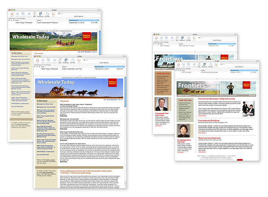Toggle toolbar pill button in February 21 Wholesale window
The width and height of the screenshot is (268, 197).
(x=124, y=56)
